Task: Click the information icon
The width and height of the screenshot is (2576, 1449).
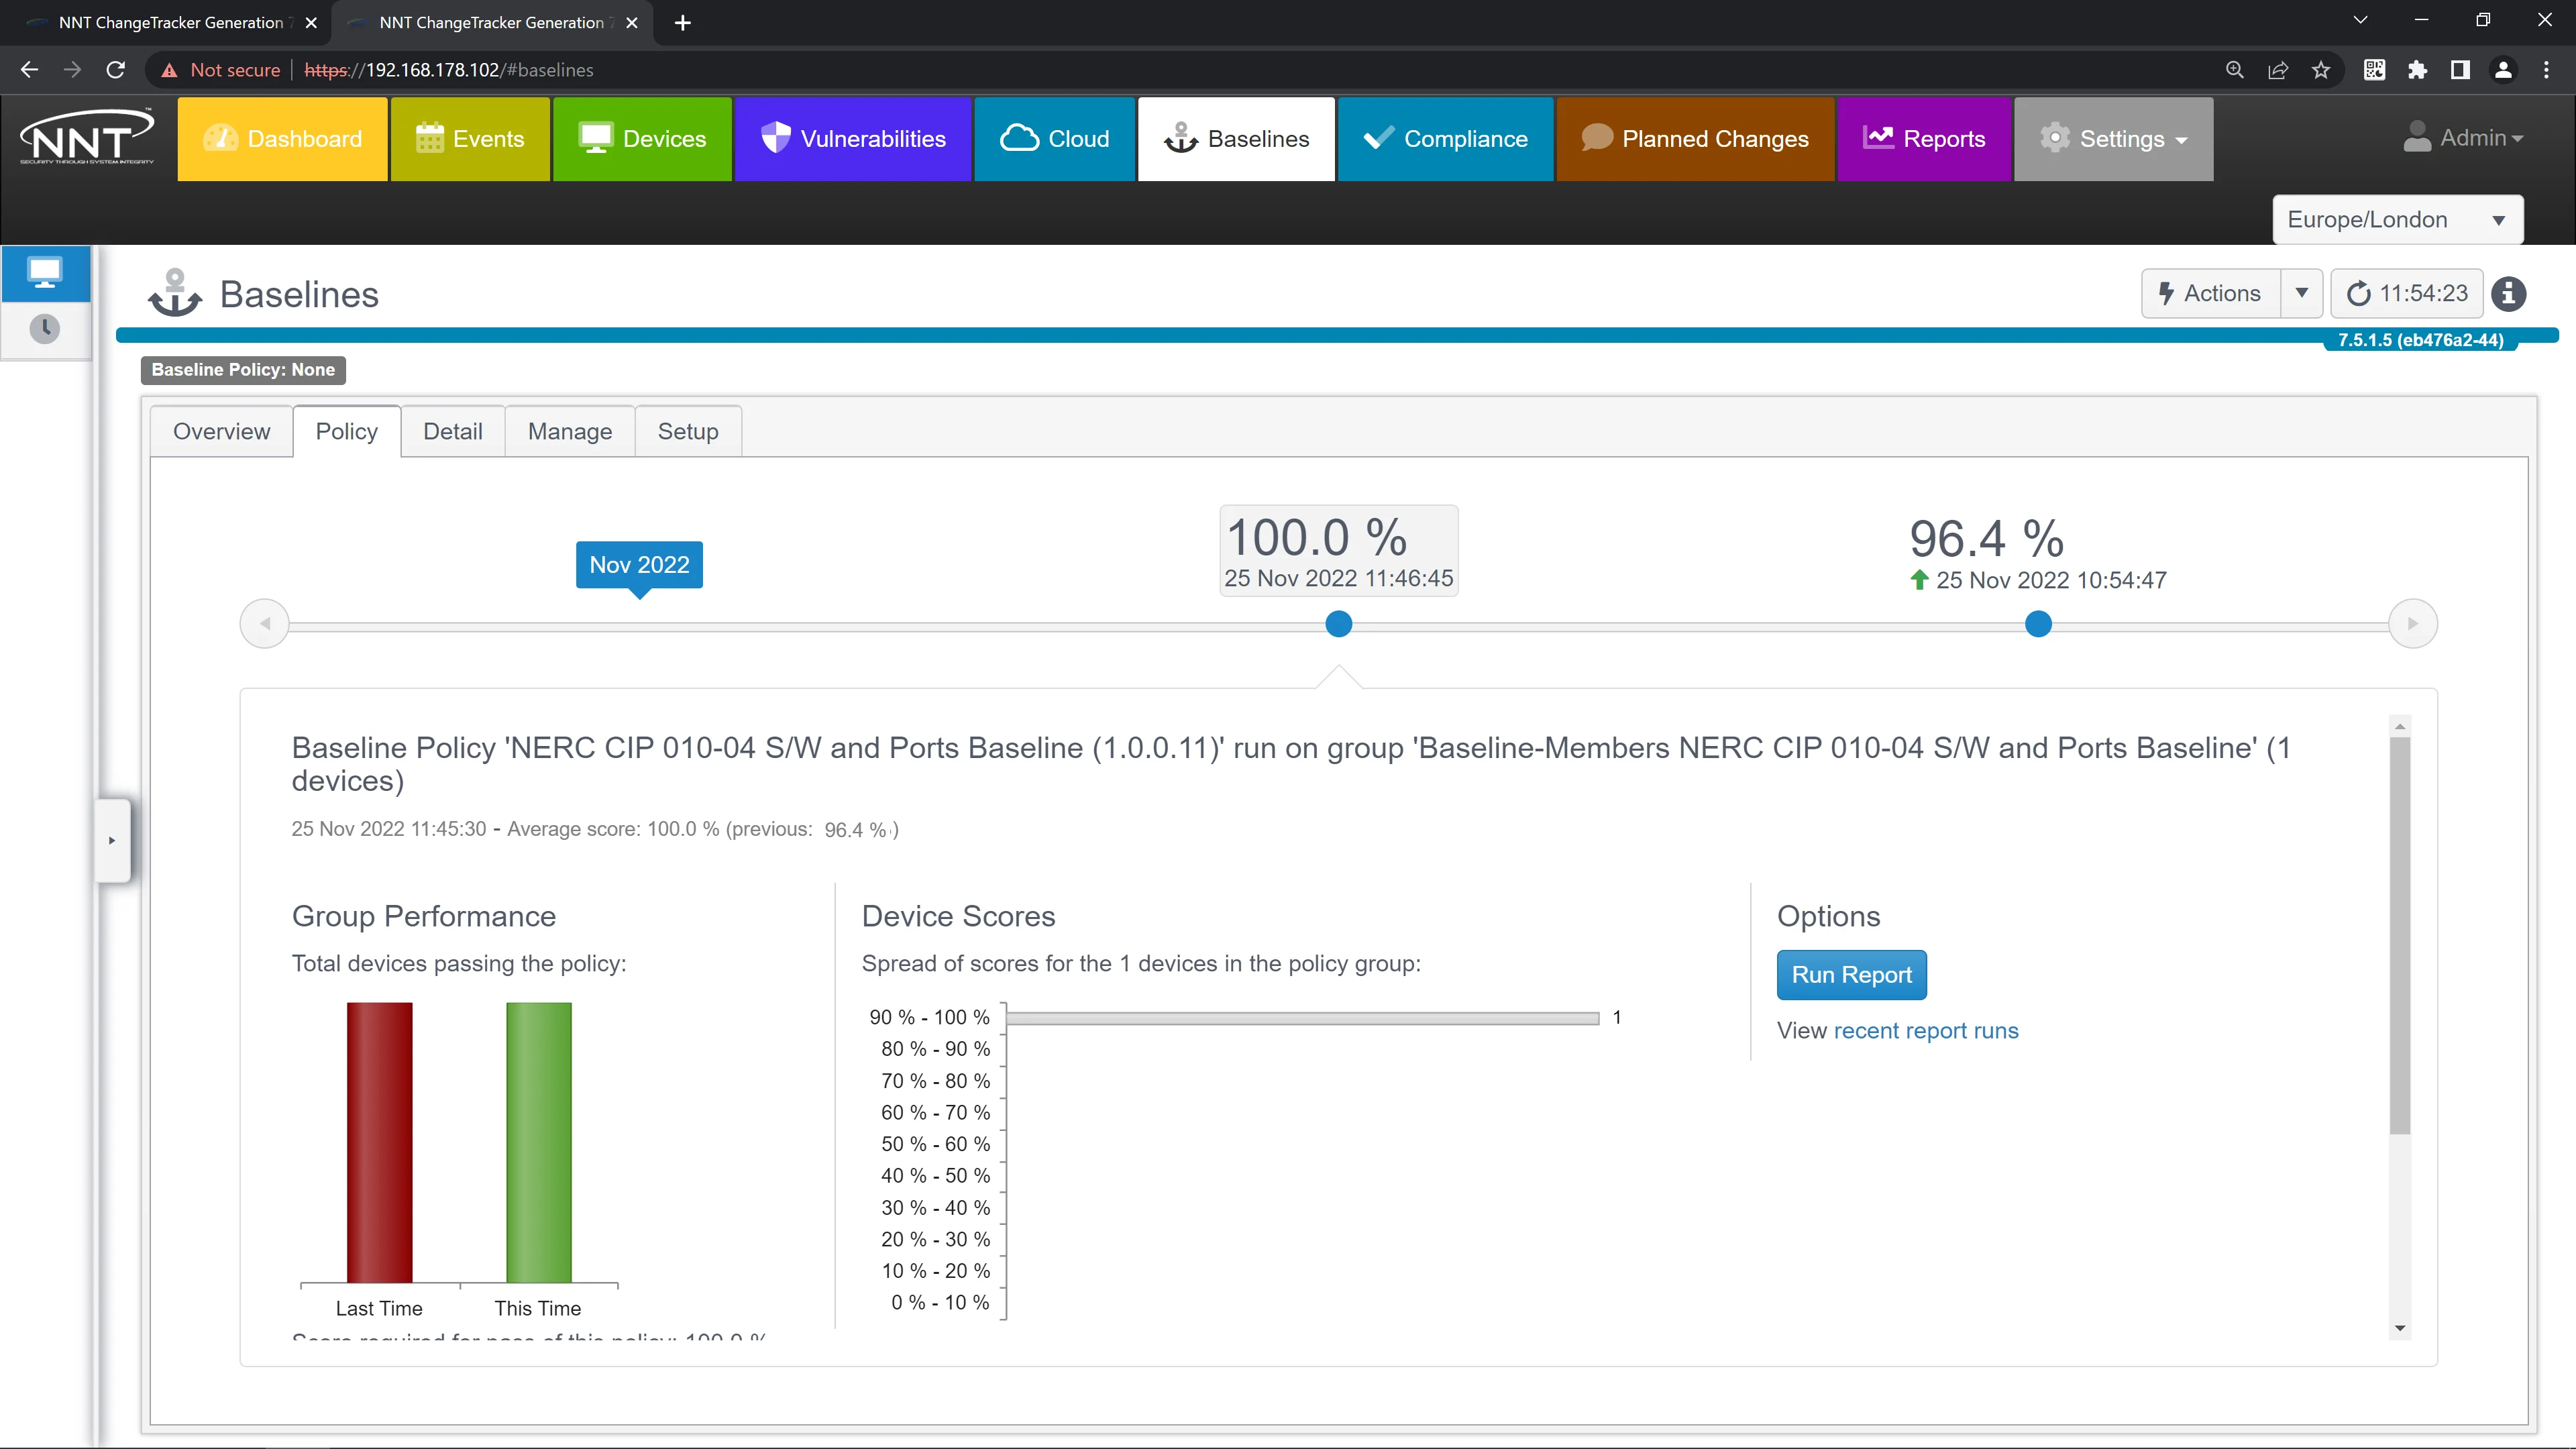Action: pos(2509,294)
